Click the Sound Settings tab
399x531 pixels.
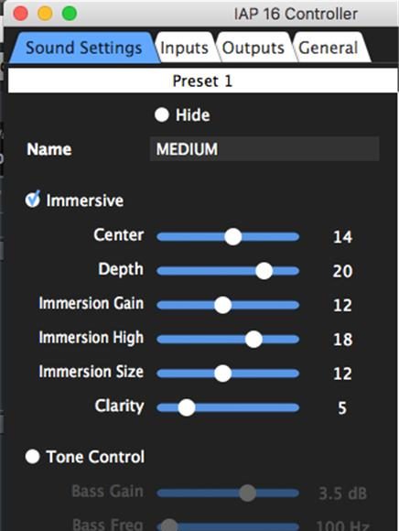[84, 48]
